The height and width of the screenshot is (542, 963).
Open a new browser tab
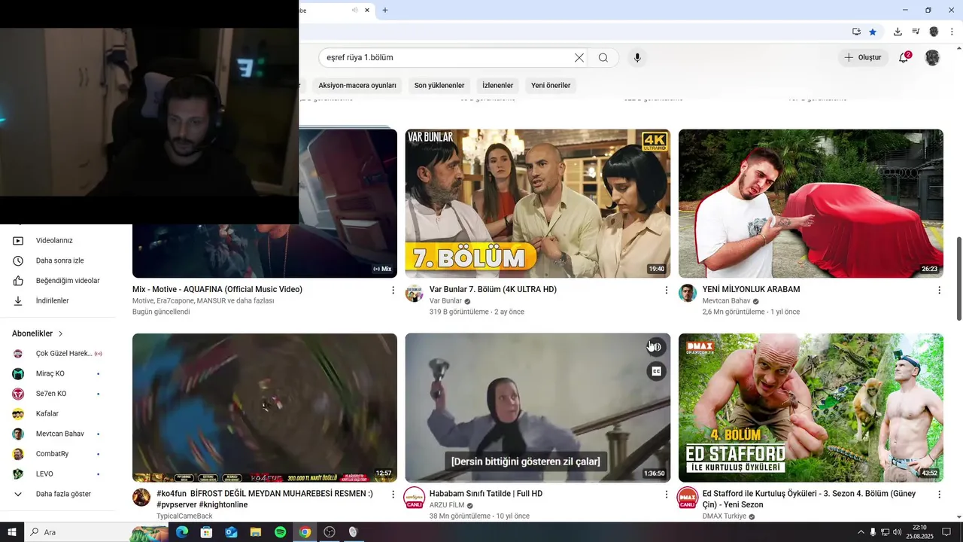[385, 10]
